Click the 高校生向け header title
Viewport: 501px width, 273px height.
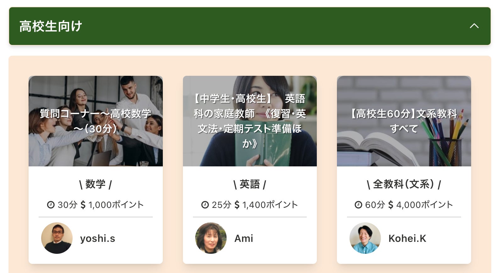[x=51, y=26]
